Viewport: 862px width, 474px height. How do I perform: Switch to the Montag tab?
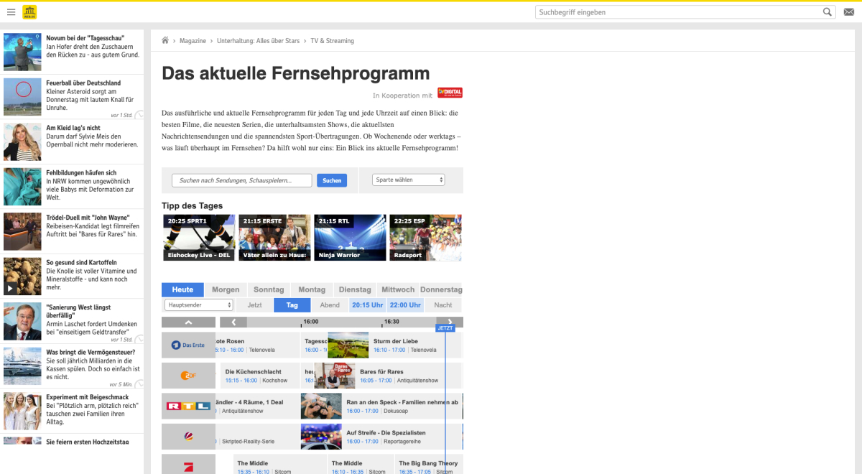tap(312, 289)
